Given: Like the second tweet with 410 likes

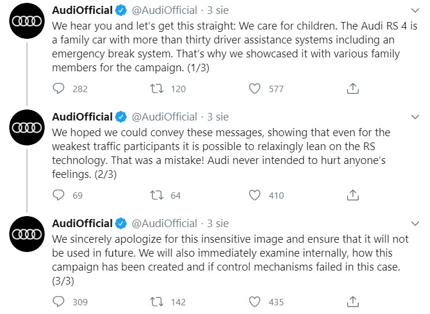Looking at the screenshot, I should pyautogui.click(x=255, y=195).
